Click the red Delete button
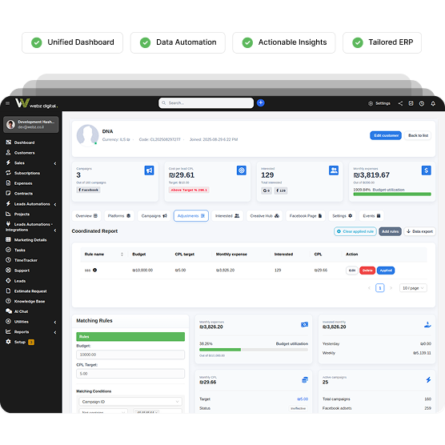This screenshot has height=445, width=445. click(x=367, y=271)
